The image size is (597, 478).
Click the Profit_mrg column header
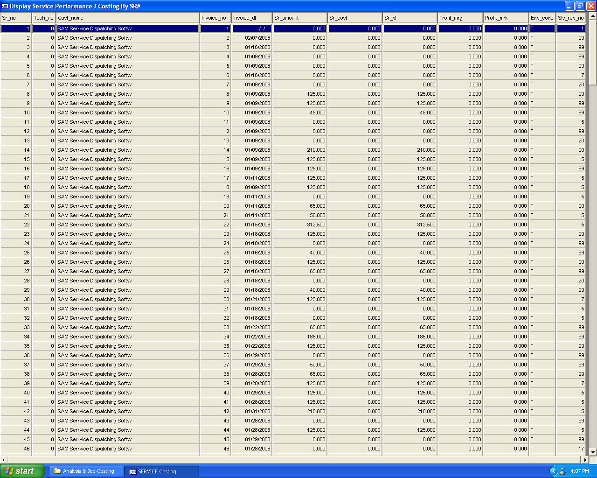[460, 18]
